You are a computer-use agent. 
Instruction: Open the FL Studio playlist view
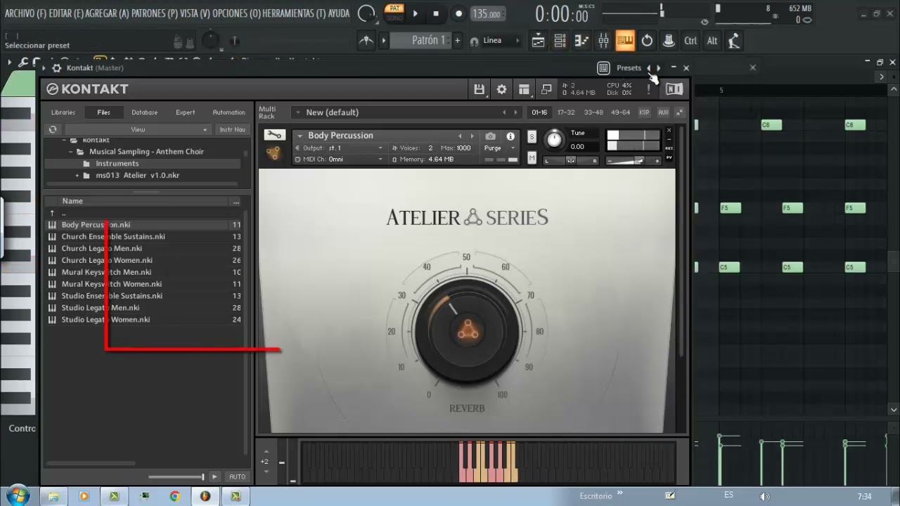coord(538,41)
